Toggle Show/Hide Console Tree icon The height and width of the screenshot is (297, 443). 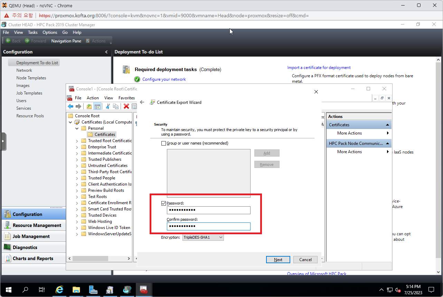(x=97, y=106)
